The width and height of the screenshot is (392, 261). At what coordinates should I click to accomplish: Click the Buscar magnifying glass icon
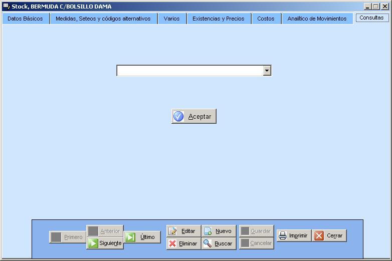coord(208,243)
